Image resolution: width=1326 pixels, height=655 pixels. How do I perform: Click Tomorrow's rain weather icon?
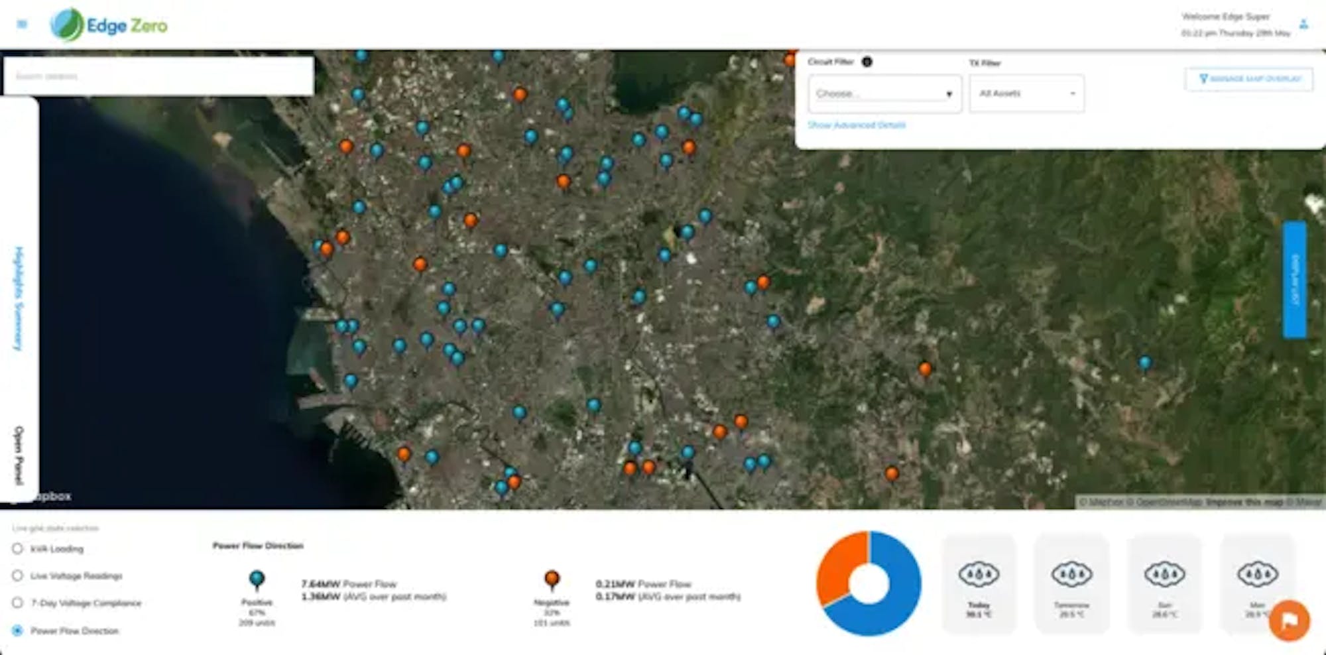tap(1071, 573)
